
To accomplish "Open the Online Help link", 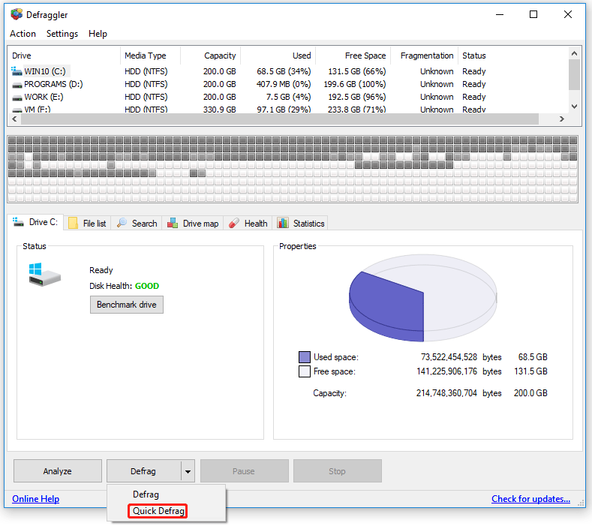I will [35, 499].
